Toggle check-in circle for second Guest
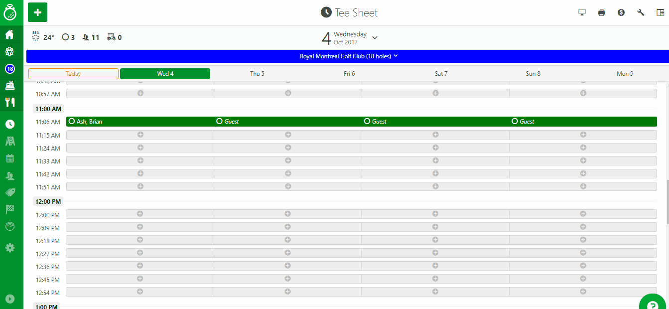This screenshot has height=309, width=669. [367, 121]
